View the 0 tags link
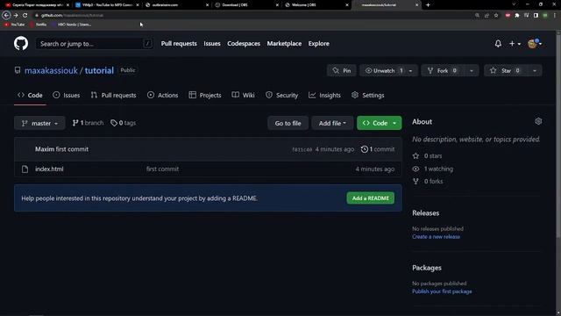This screenshot has height=316, width=561. coord(123,123)
